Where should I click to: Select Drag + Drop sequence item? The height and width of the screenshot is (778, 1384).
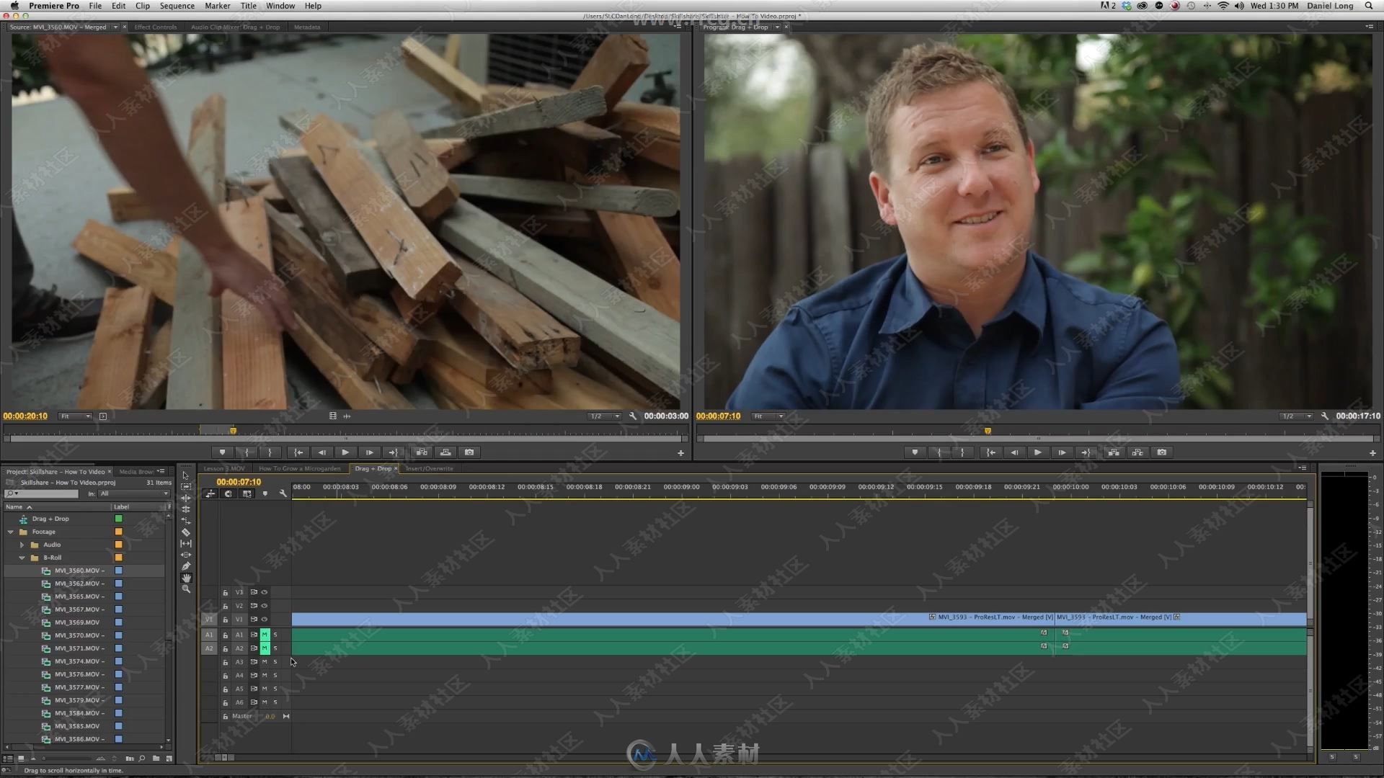tap(50, 519)
